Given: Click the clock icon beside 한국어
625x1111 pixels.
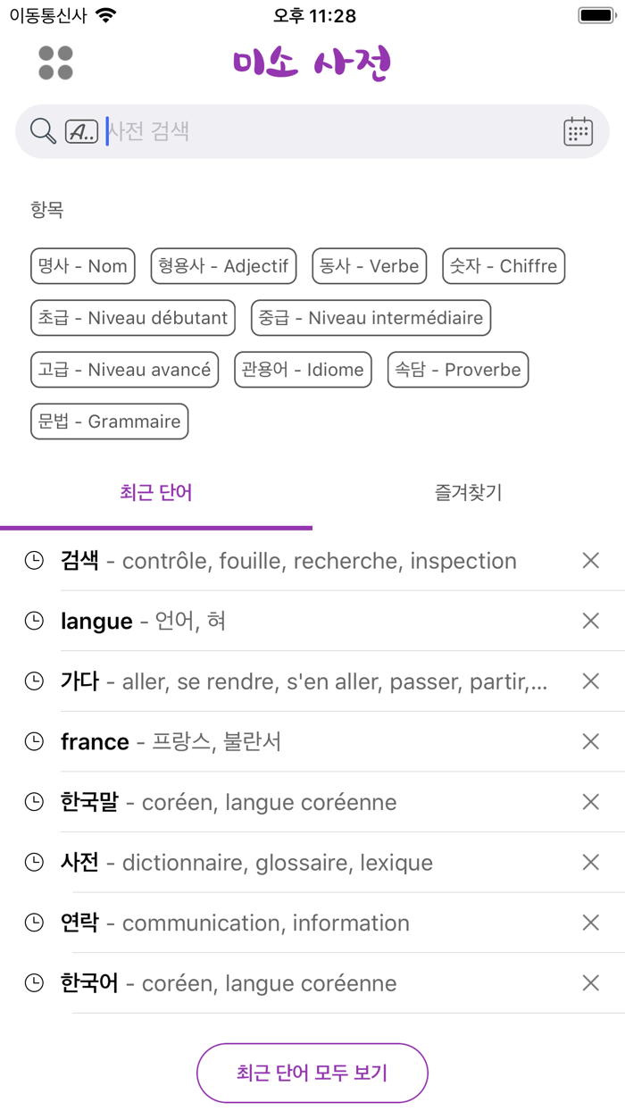Looking at the screenshot, I should coord(34,982).
